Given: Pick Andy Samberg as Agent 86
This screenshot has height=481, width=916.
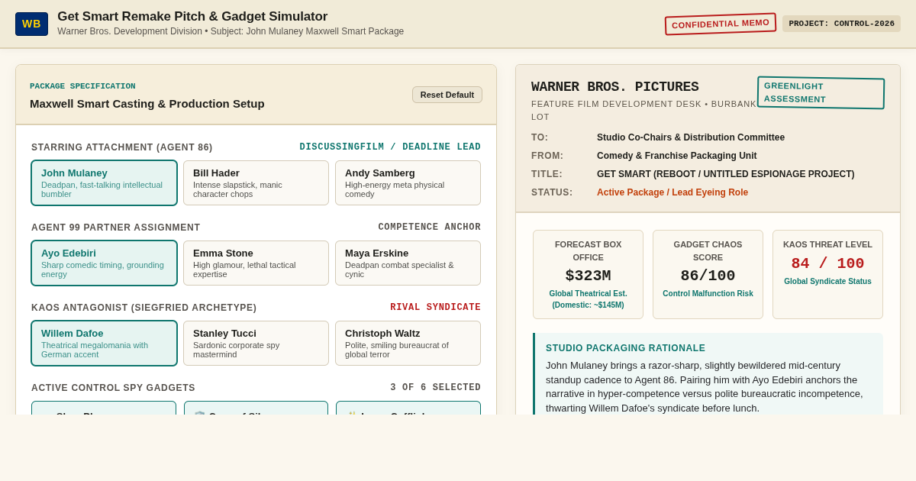Looking at the screenshot, I should tap(408, 183).
